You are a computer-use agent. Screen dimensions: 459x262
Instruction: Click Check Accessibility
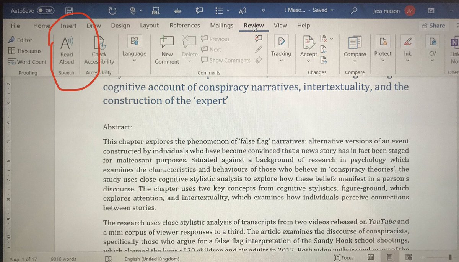tap(99, 50)
